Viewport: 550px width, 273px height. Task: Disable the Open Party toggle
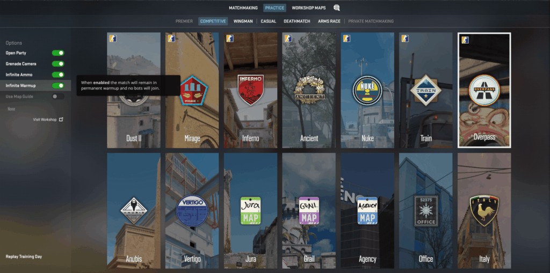pos(58,53)
